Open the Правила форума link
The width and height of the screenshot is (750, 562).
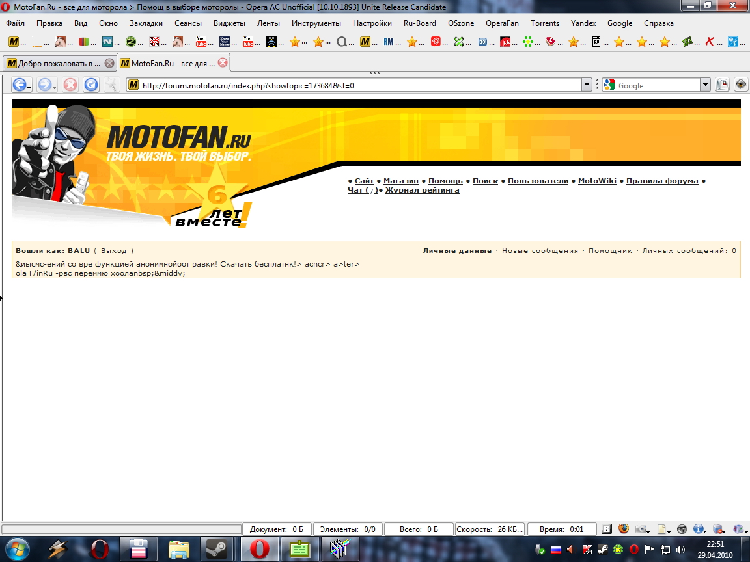tap(663, 181)
